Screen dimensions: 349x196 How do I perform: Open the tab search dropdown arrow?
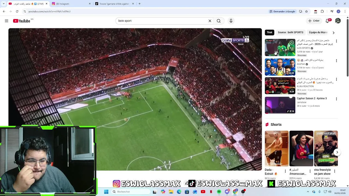click(x=4, y=4)
